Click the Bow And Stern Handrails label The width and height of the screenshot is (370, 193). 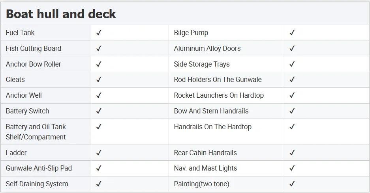(x=211, y=111)
